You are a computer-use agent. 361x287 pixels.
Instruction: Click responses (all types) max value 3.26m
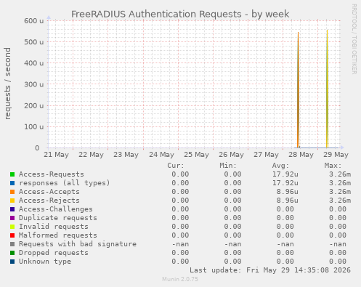(340, 183)
